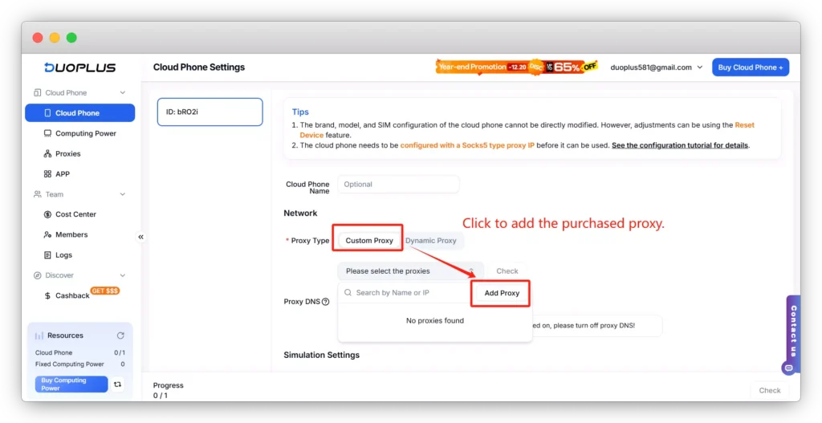Go to Computing Power menu item
Viewport: 822px width, 423px height.
(85, 133)
